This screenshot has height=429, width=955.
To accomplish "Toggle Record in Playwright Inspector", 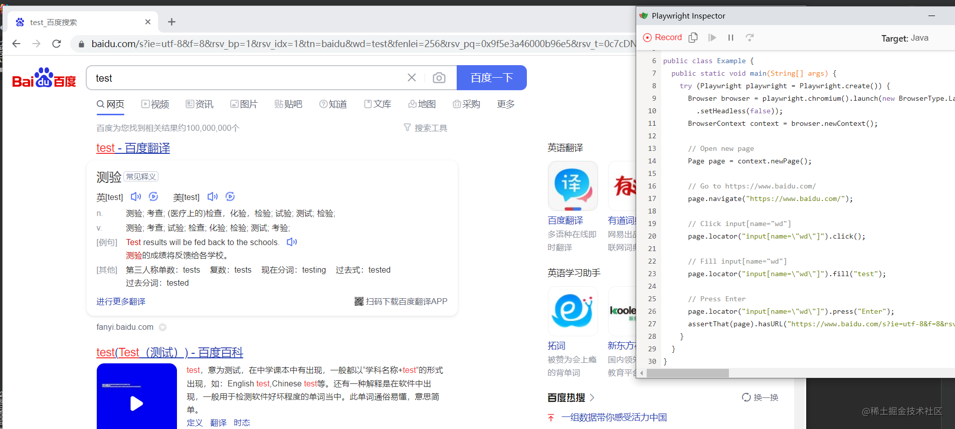I will (x=663, y=38).
